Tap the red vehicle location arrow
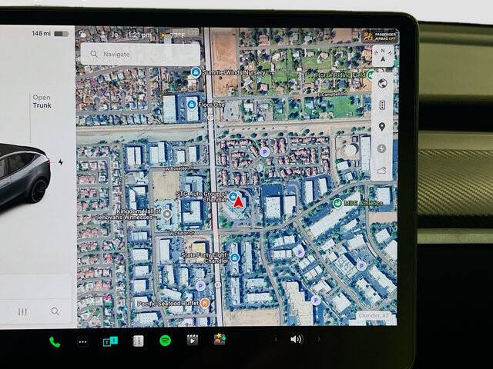Image resolution: width=493 pixels, height=369 pixels. click(x=239, y=201)
